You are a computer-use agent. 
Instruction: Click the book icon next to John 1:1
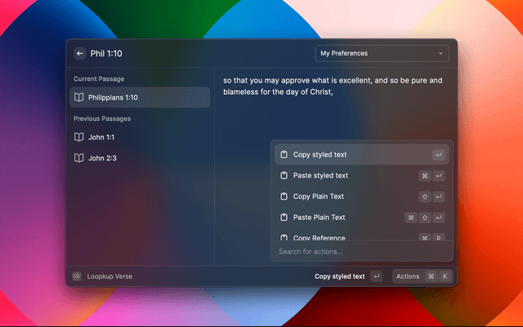tap(79, 137)
